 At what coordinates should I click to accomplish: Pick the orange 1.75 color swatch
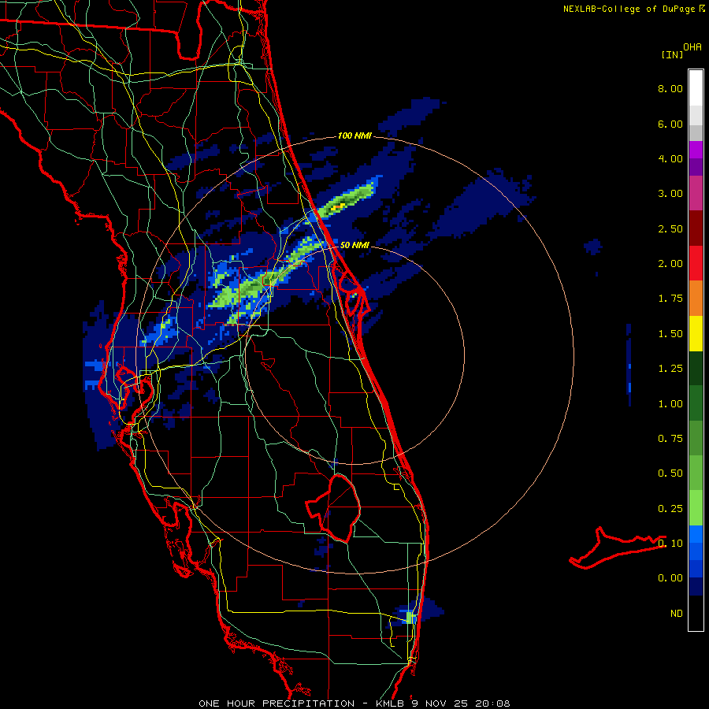click(x=696, y=299)
